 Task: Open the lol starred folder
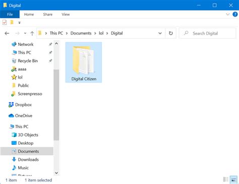pos(20,77)
